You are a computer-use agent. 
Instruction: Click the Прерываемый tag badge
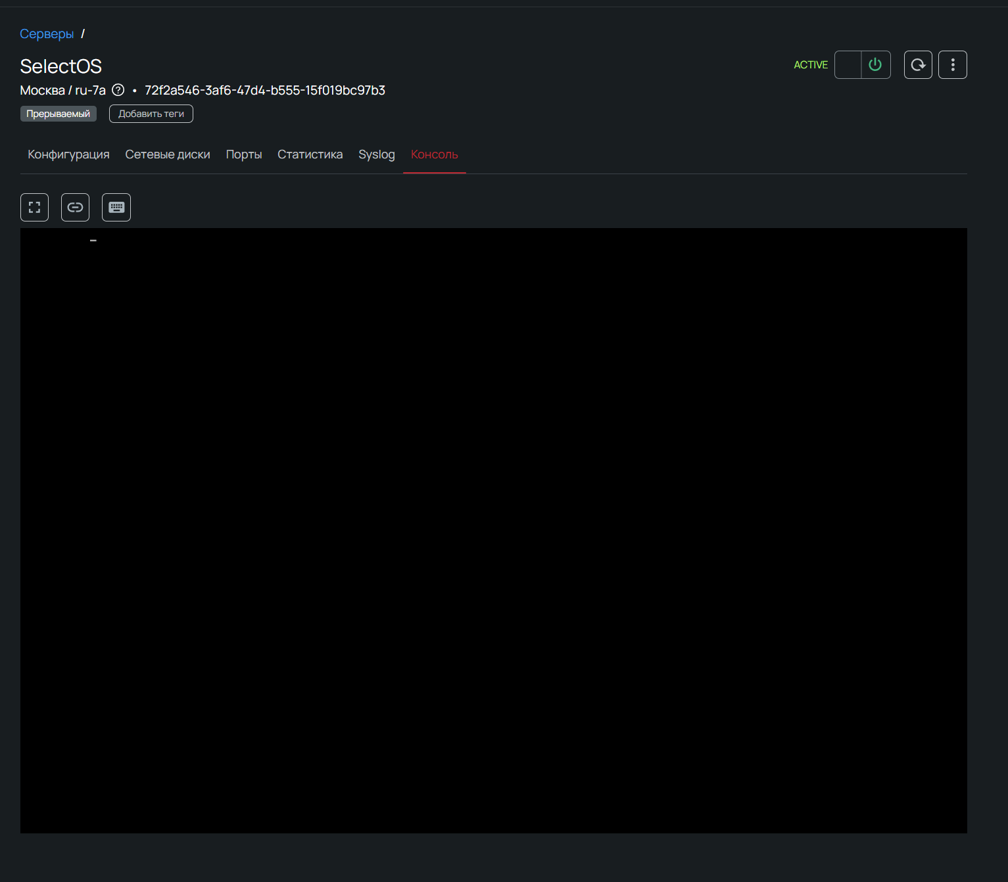pyautogui.click(x=59, y=114)
